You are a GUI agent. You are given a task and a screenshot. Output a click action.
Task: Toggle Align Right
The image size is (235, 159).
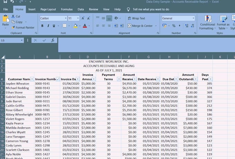109,26
